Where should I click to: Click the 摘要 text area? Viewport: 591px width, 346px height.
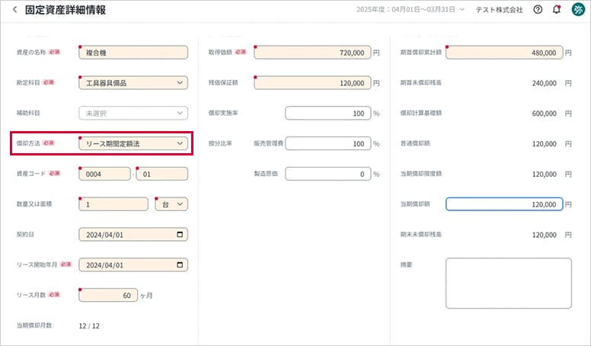pyautogui.click(x=508, y=283)
